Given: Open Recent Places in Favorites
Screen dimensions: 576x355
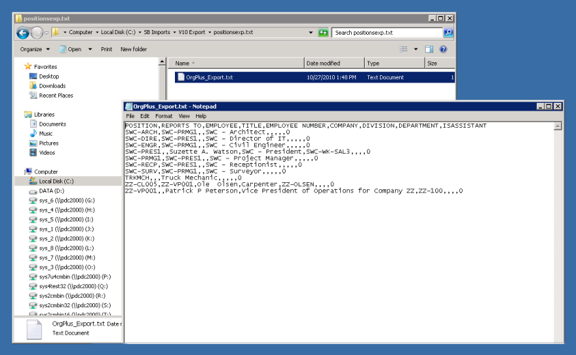Looking at the screenshot, I should tap(56, 96).
